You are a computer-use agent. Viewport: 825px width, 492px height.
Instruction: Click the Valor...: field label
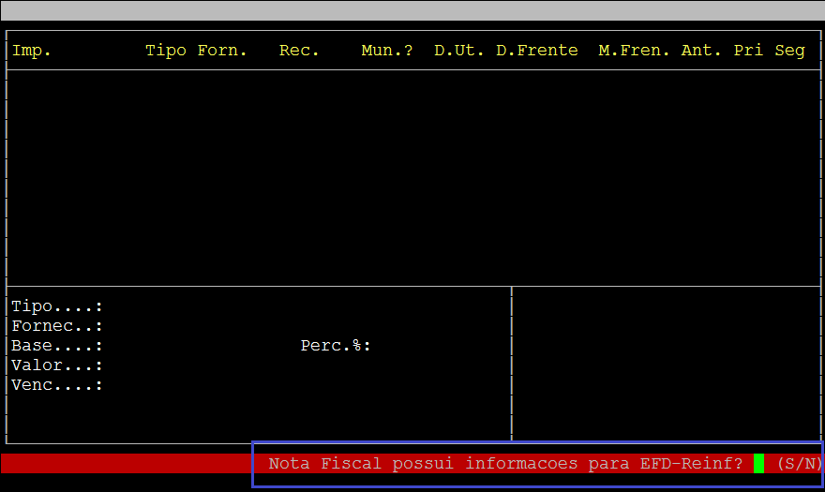coord(57,365)
